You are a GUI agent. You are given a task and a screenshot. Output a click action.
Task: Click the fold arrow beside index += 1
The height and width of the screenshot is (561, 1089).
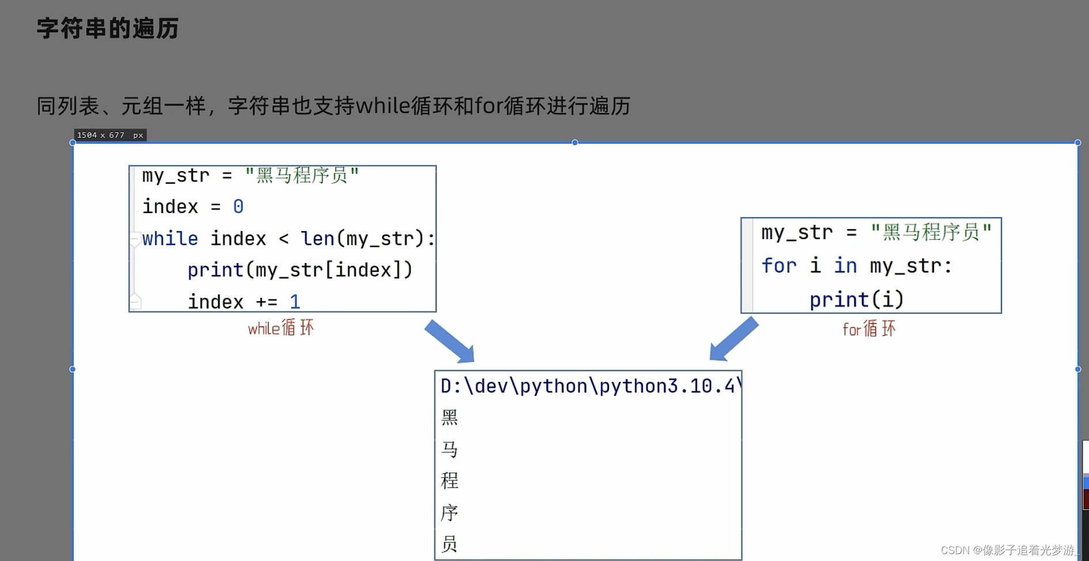(x=134, y=301)
